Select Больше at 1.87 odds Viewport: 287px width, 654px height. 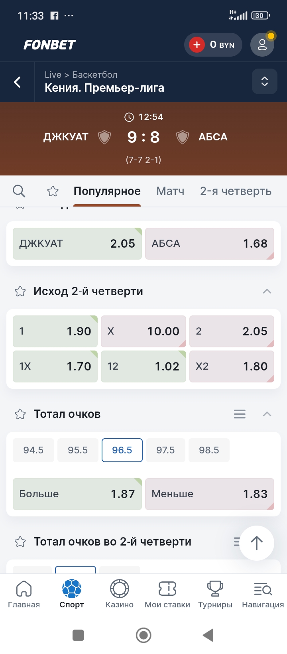click(77, 494)
